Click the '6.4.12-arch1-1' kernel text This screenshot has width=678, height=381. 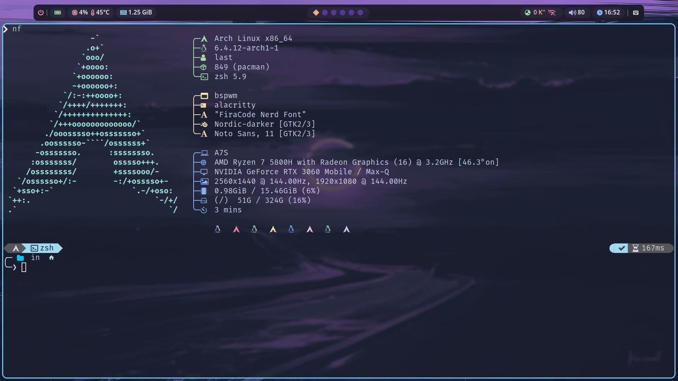(x=246, y=48)
